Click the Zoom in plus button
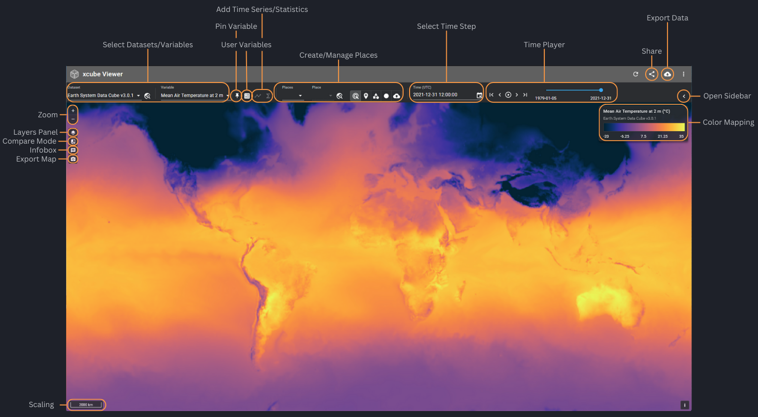Screen dimensions: 758x417 73,111
